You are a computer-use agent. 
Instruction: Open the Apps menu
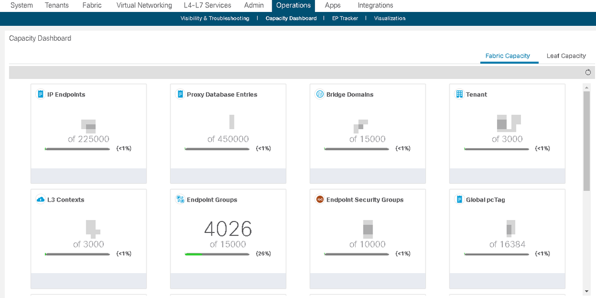(x=333, y=5)
